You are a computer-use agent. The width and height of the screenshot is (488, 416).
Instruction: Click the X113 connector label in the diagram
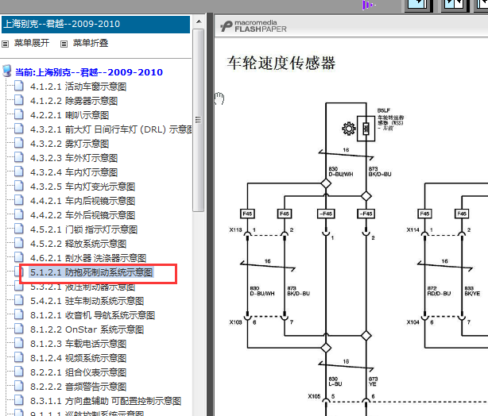click(235, 229)
